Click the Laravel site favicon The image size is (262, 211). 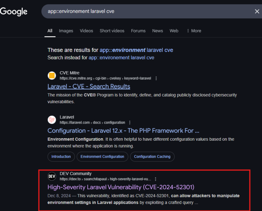click(52, 120)
